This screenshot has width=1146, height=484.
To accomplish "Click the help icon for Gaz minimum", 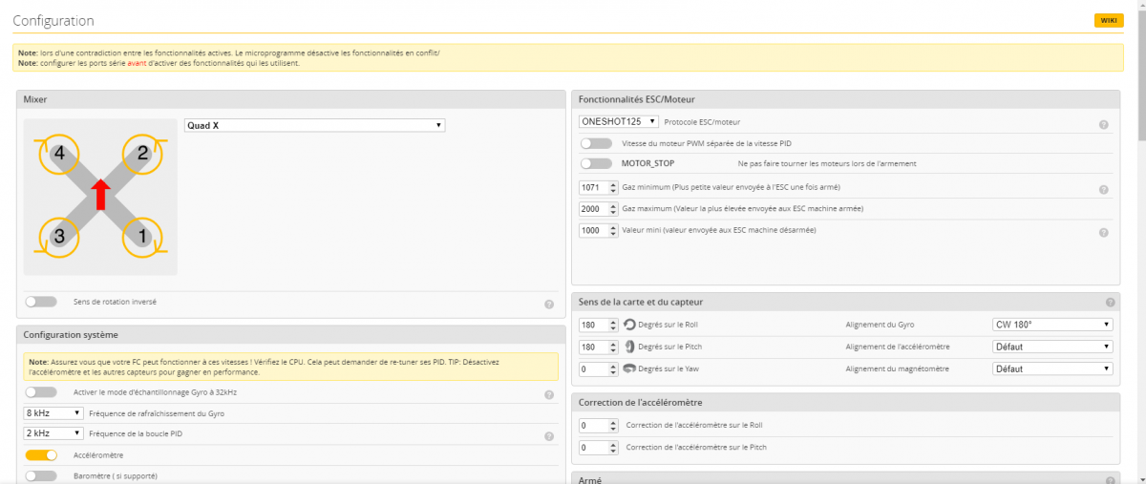I will pyautogui.click(x=1103, y=190).
